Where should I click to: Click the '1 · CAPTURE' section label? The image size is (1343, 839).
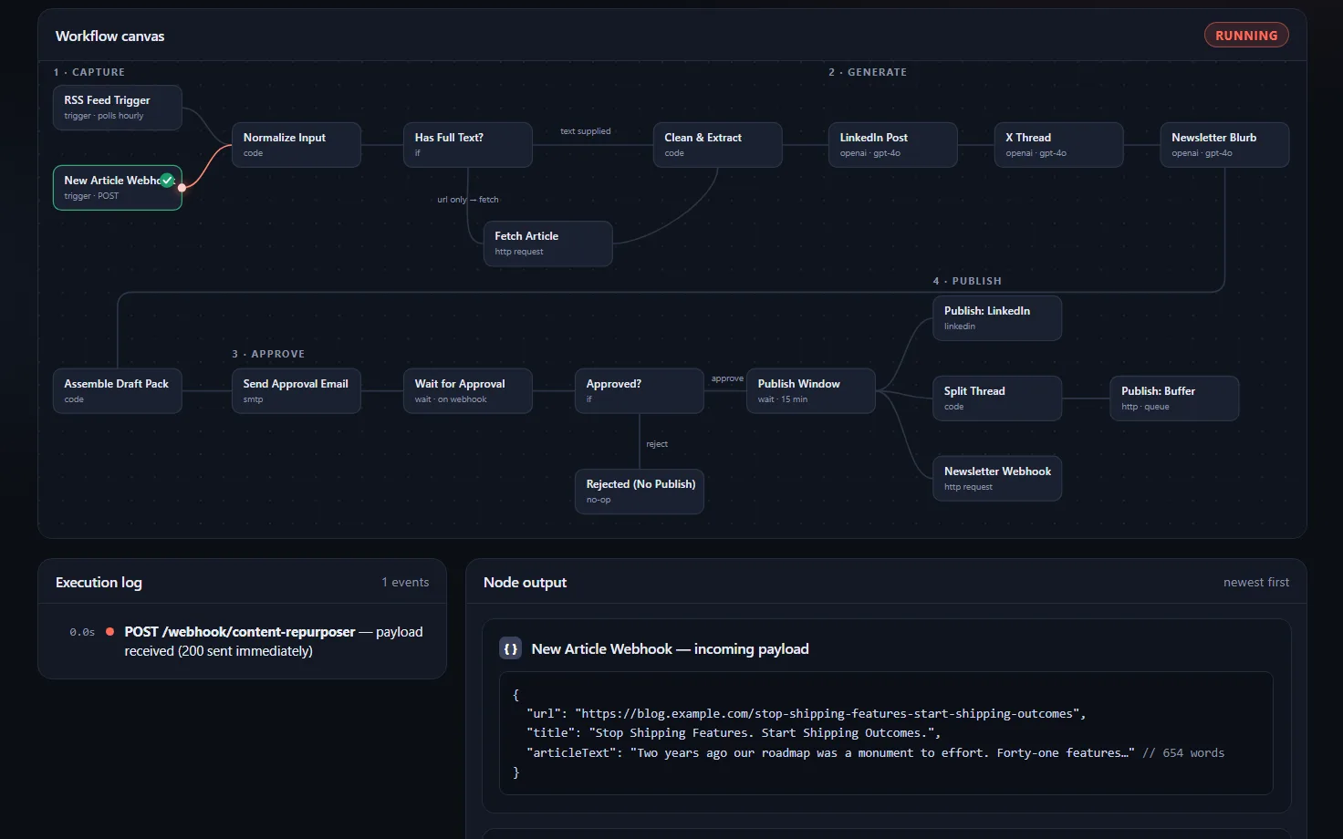click(x=89, y=72)
